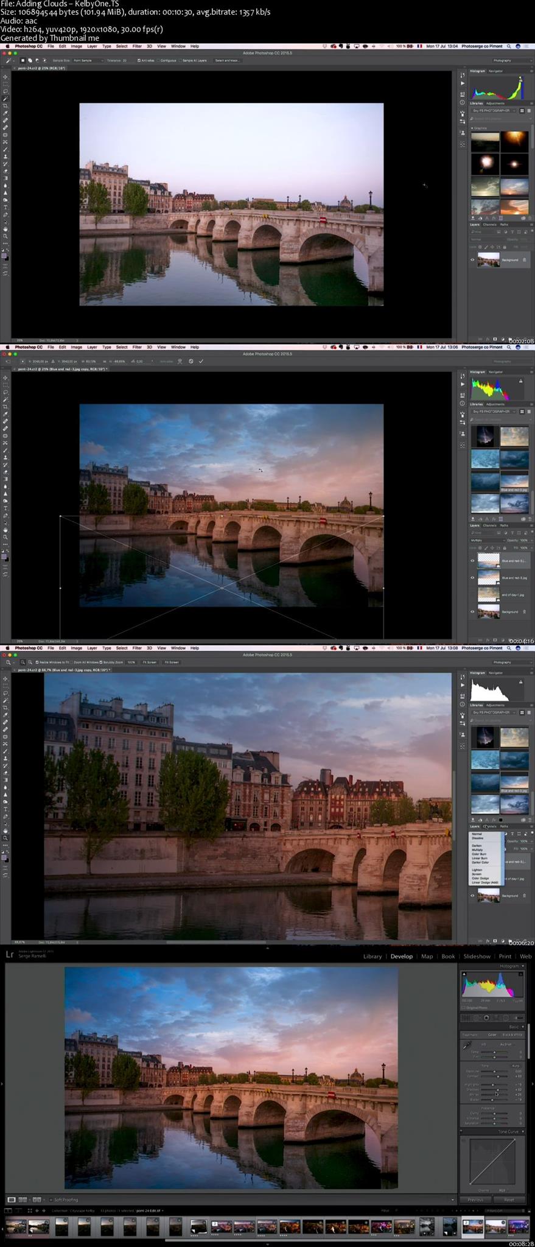Click the Auto tone button in Lightroom
Screen dimensions: 535x1247
click(516, 1066)
